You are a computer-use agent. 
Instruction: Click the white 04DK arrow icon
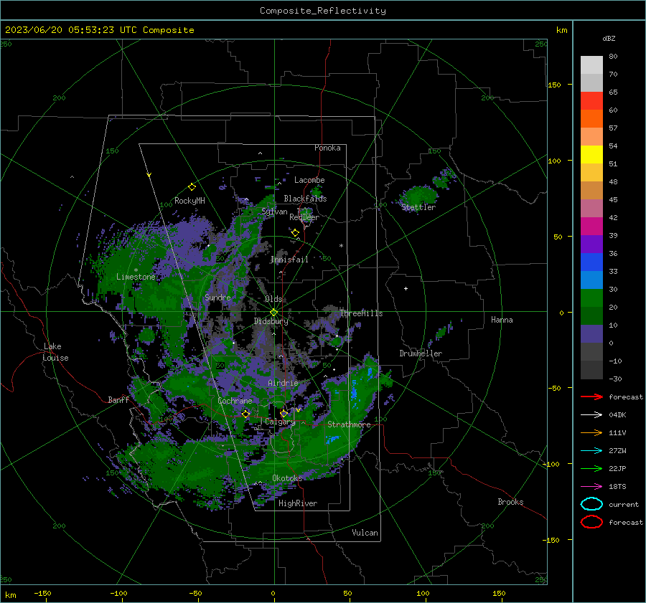pyautogui.click(x=591, y=414)
